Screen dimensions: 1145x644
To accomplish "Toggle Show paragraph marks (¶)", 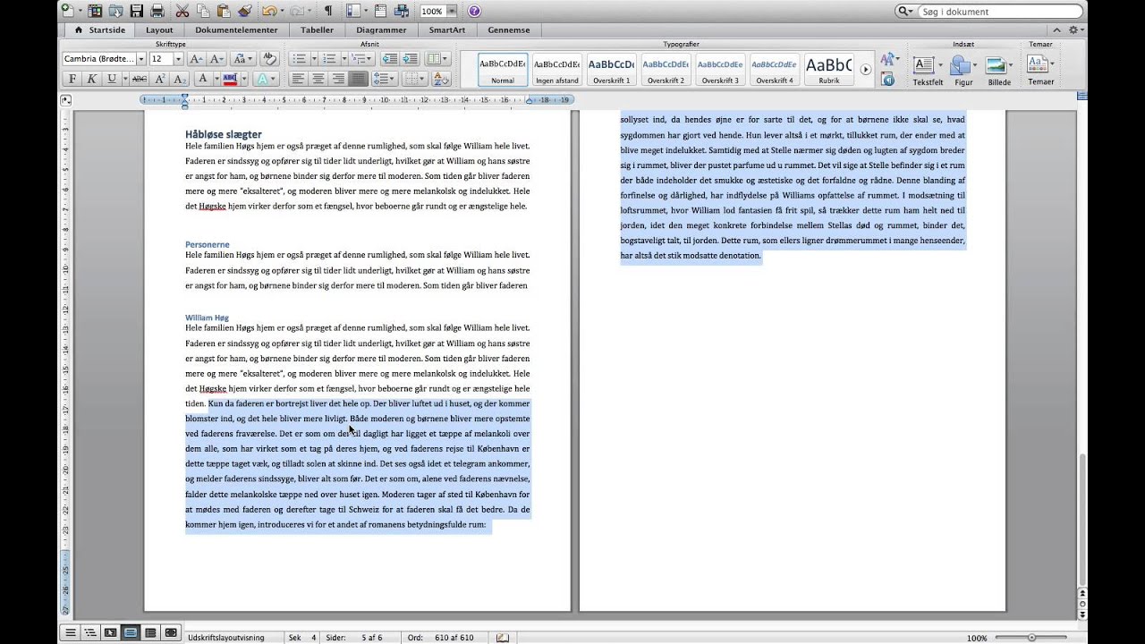I will pyautogui.click(x=328, y=11).
